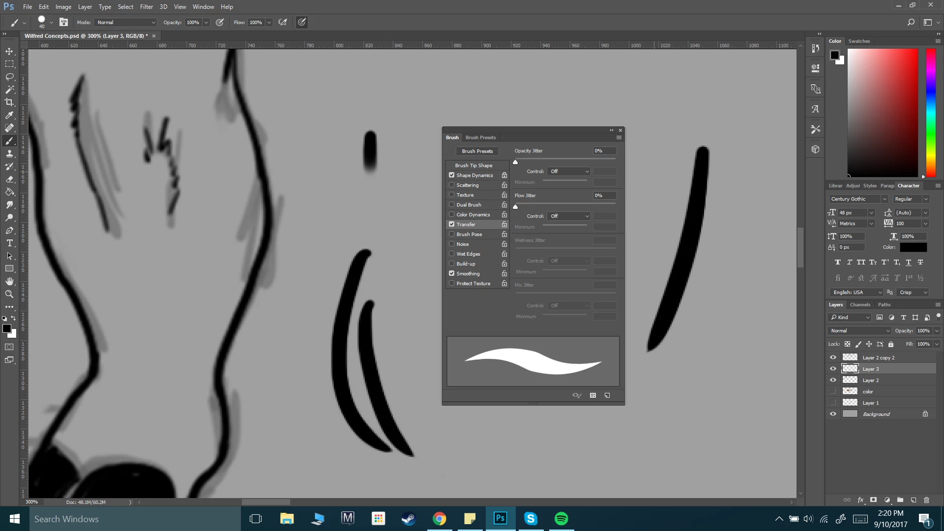The width and height of the screenshot is (944, 531).
Task: Delete layer using trash icon
Action: [x=926, y=500]
